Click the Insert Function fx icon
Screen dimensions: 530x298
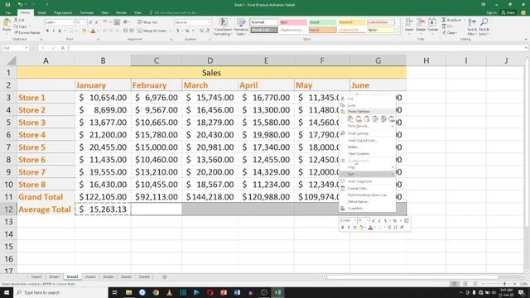(63, 48)
